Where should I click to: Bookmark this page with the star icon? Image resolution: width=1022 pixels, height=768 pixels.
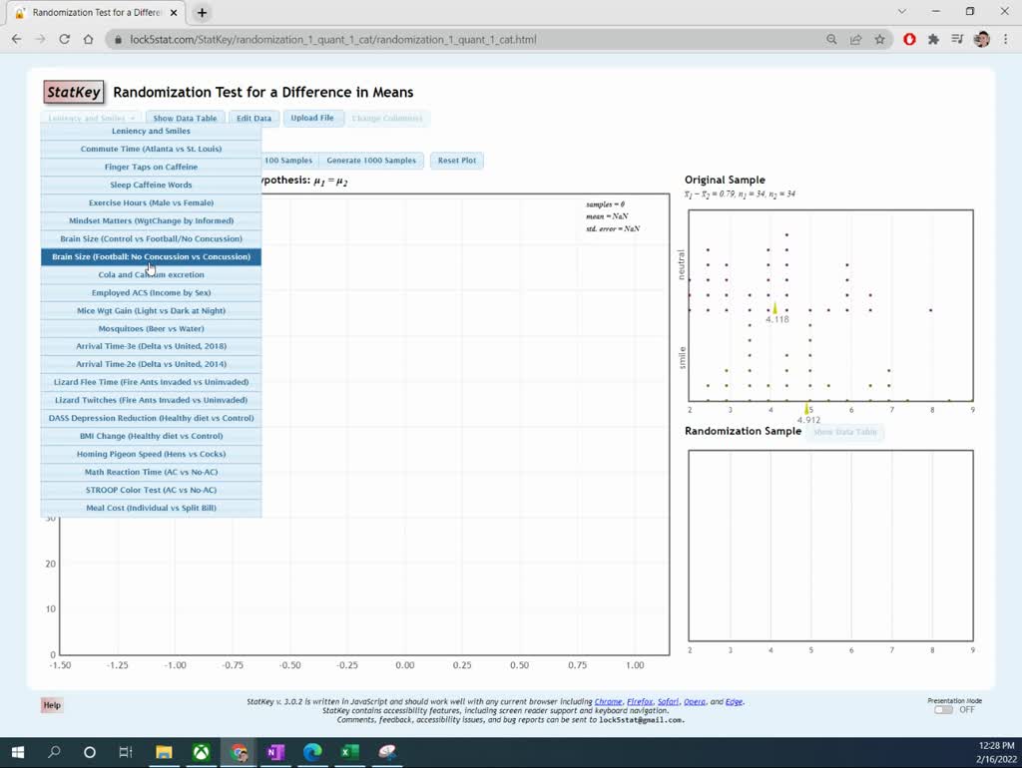pyautogui.click(x=880, y=39)
